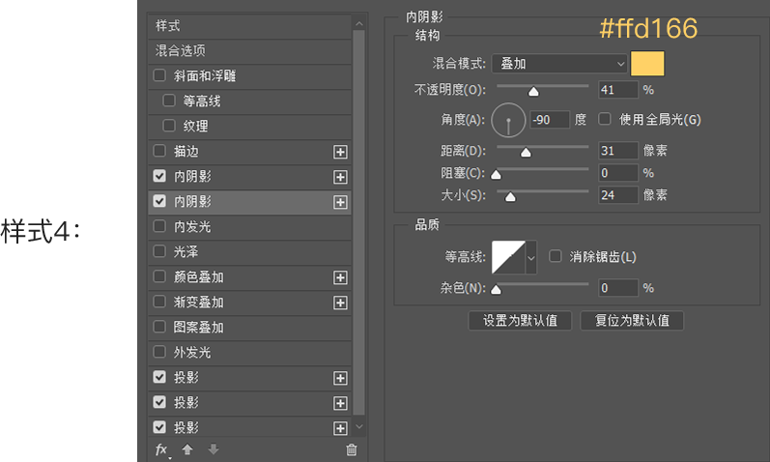Click the 设置为默认值 button
The width and height of the screenshot is (770, 462).
(520, 321)
